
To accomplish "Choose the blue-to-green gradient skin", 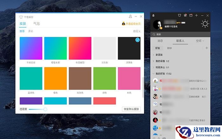I will (55, 48).
